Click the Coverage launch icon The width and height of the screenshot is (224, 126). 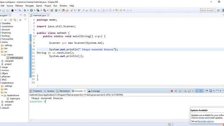[38, 10]
